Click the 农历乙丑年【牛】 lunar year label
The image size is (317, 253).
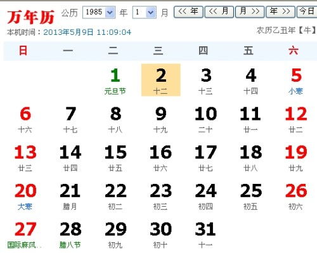tap(287, 30)
